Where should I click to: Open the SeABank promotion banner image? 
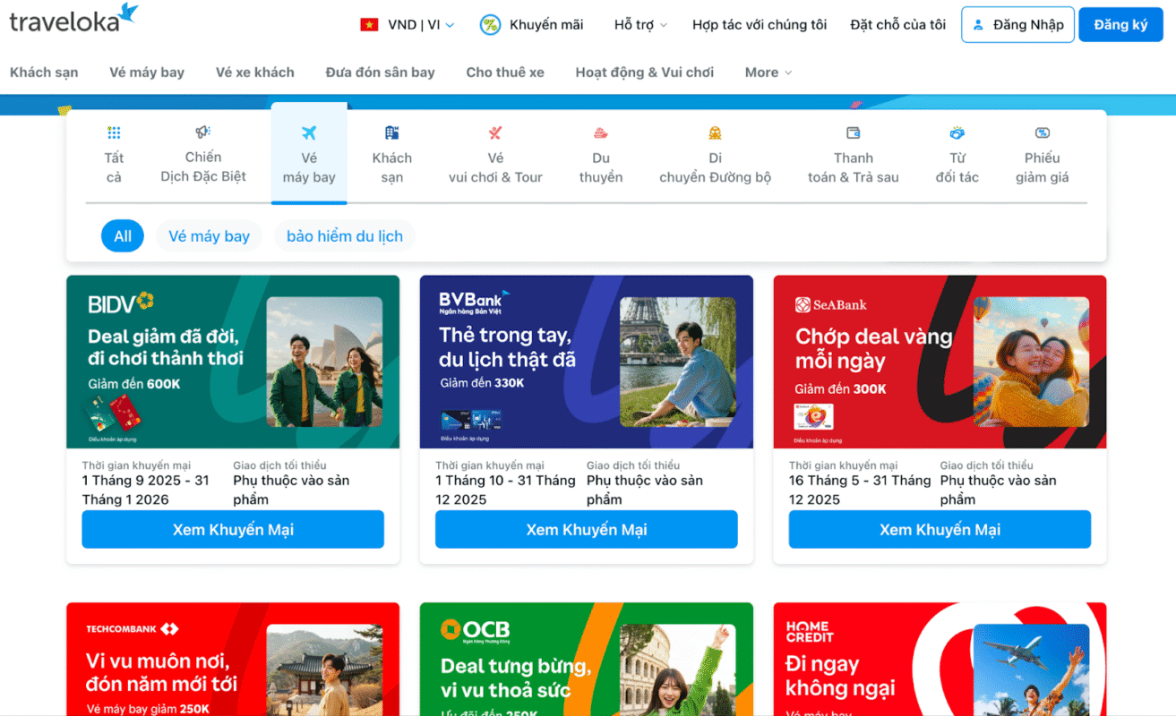tap(940, 362)
